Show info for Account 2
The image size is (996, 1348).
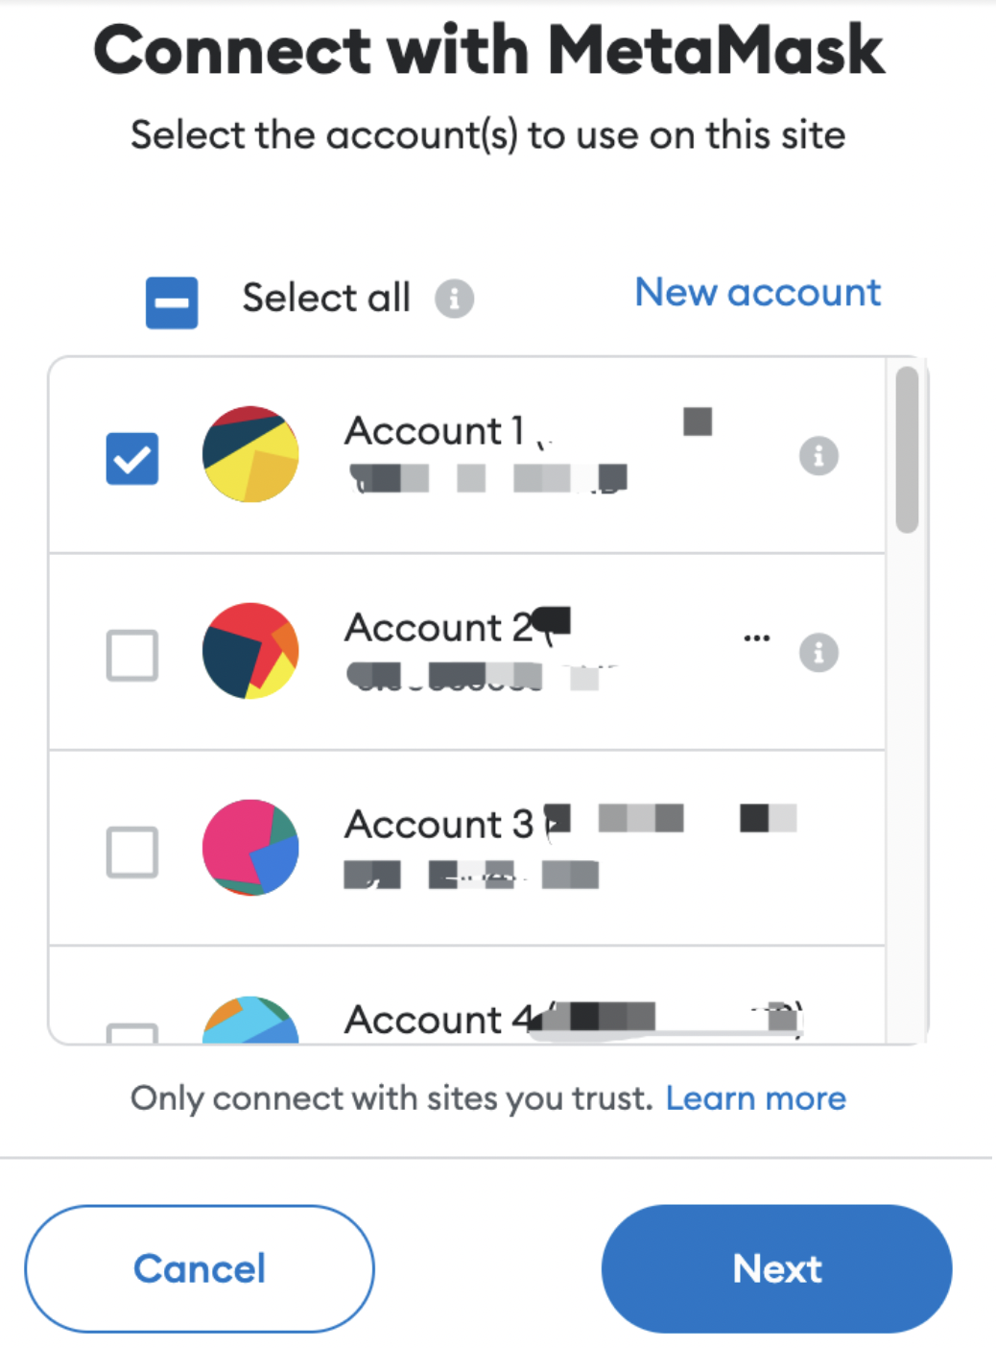(x=818, y=653)
